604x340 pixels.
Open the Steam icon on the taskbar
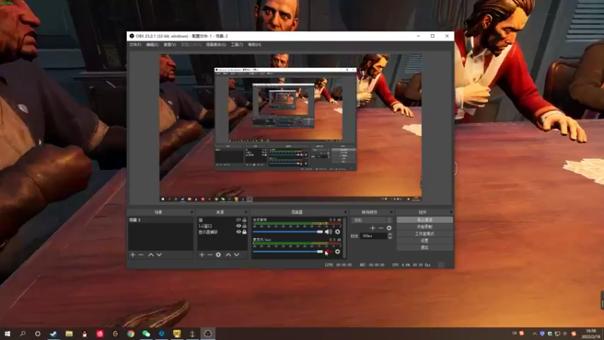point(54,334)
